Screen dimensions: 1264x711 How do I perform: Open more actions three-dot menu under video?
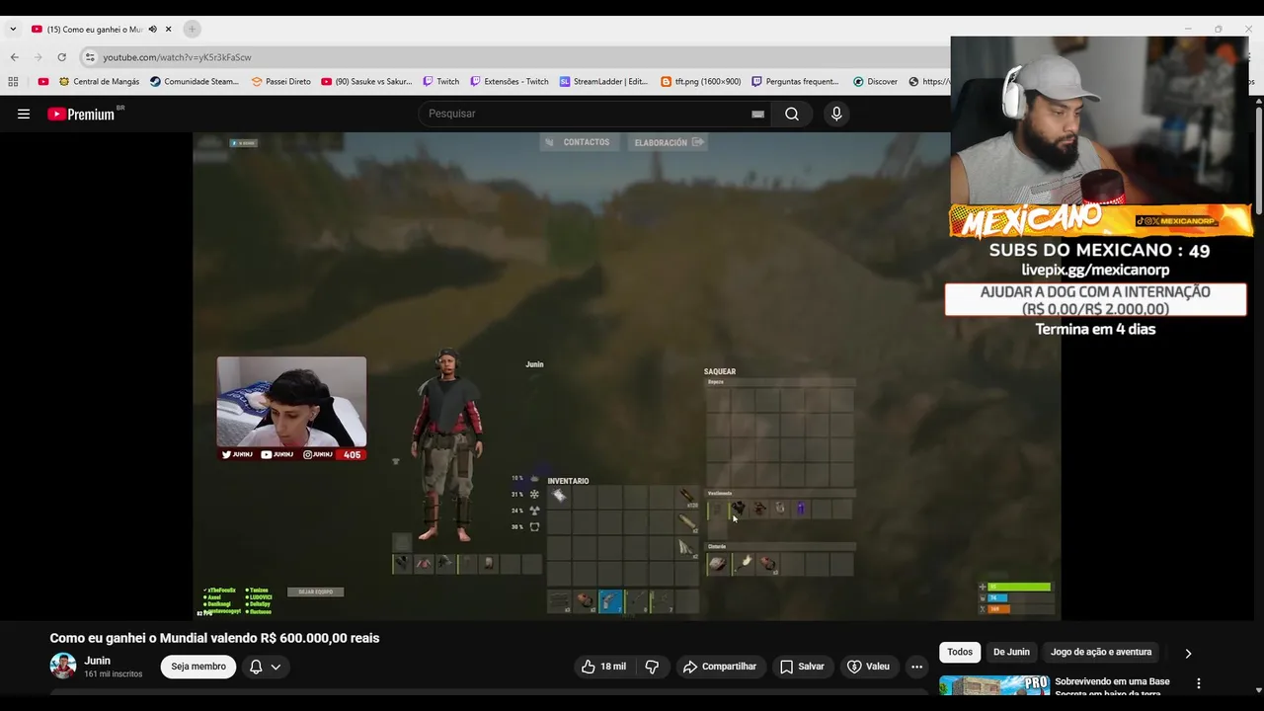pyautogui.click(x=916, y=667)
